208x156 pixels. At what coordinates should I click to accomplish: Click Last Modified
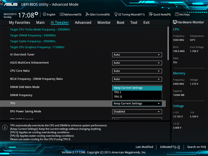tap(144, 147)
